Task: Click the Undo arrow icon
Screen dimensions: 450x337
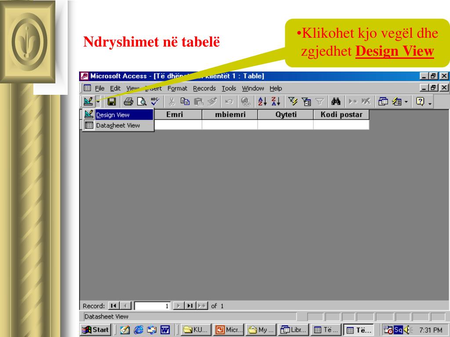Action: tap(229, 101)
